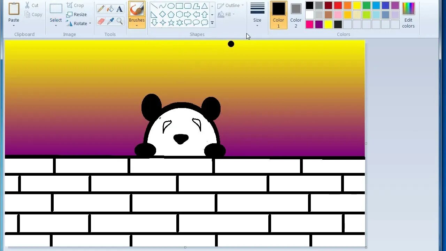Choose the Polygon shape
This screenshot has width=446, height=251.
(196, 6)
